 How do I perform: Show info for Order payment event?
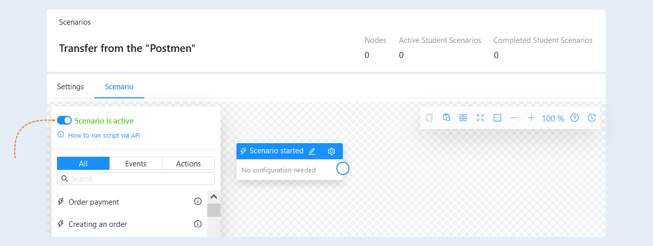[198, 202]
